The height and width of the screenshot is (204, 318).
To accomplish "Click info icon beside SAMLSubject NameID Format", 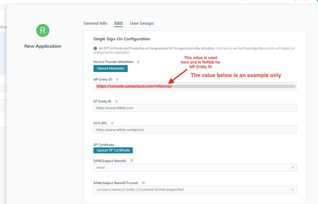I will (143, 183).
